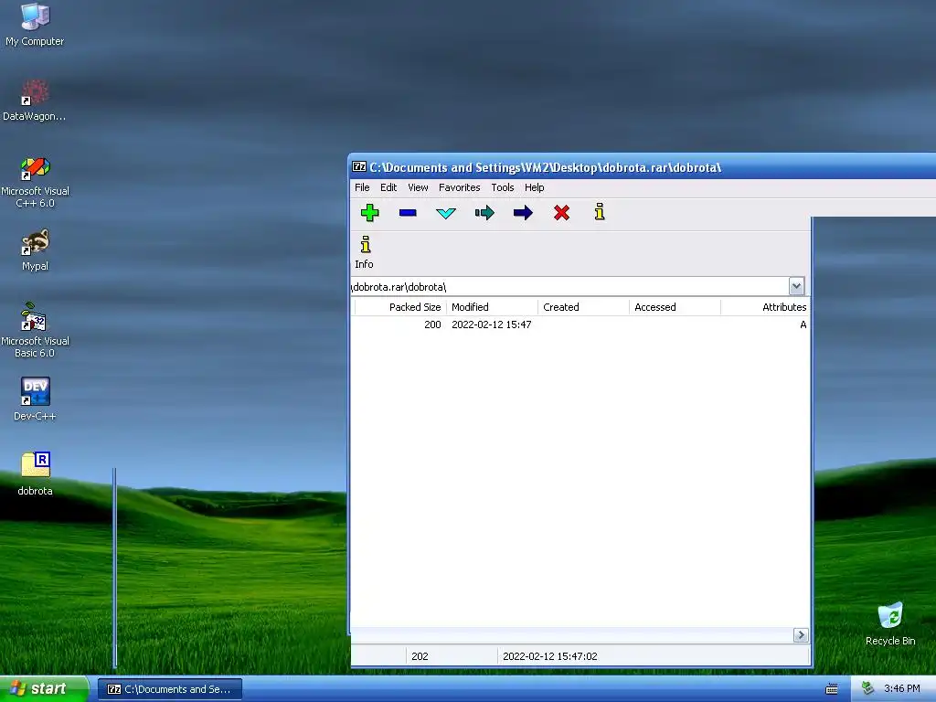This screenshot has height=702, width=936.
Task: Click the attribute value A in file row
Action: (803, 324)
